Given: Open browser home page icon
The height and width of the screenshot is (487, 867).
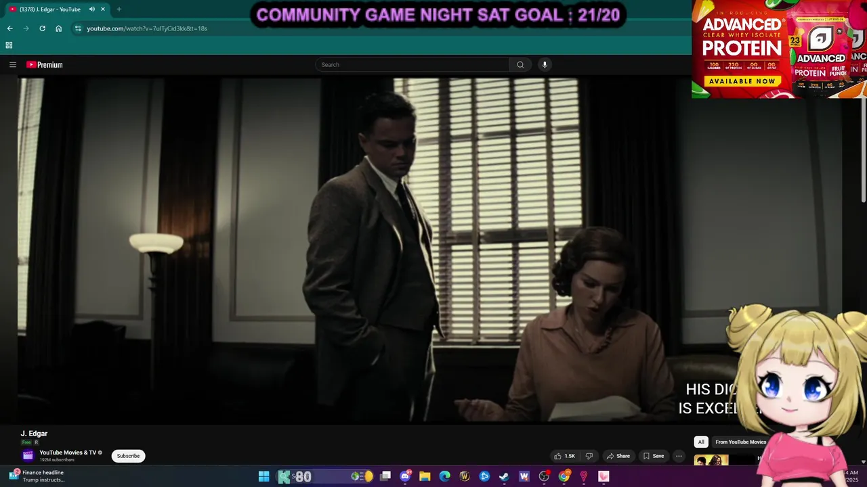Looking at the screenshot, I should click(x=58, y=28).
